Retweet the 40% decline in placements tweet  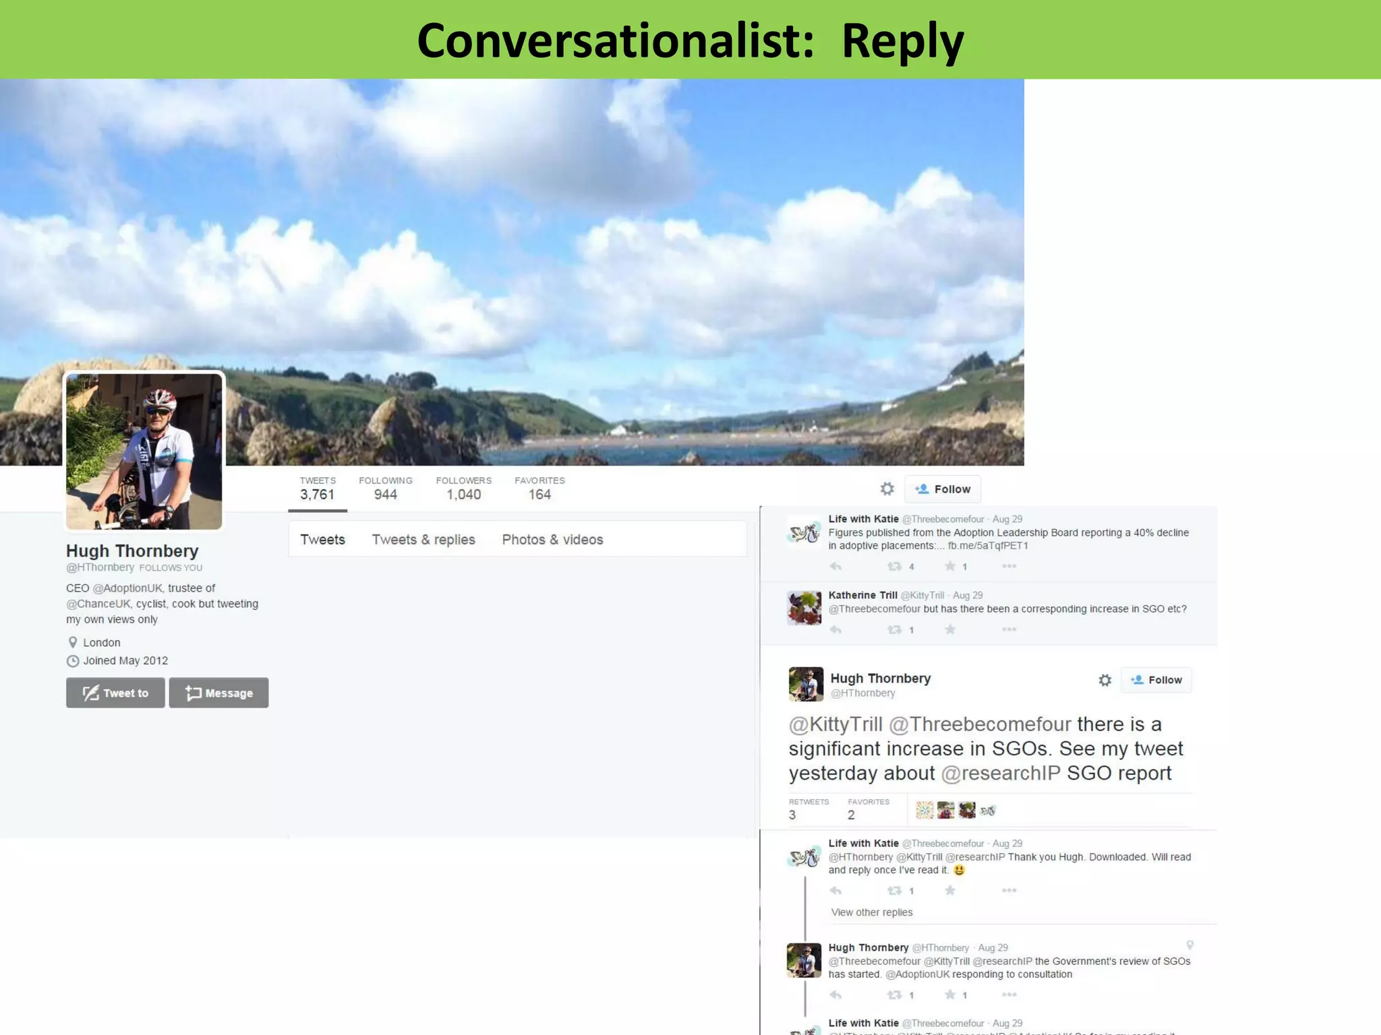tap(894, 567)
